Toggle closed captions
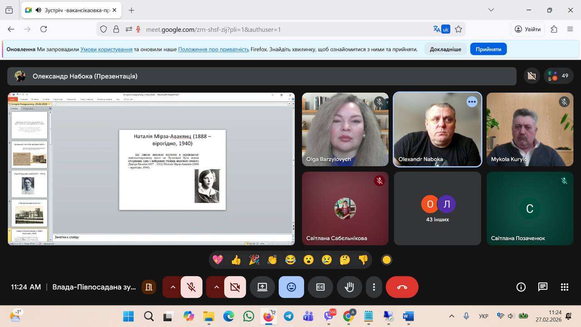Image resolution: width=581 pixels, height=327 pixels. 320,287
